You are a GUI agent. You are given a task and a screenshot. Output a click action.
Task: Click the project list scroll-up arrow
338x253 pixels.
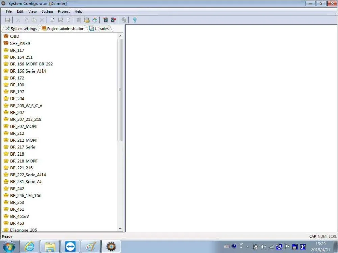(x=120, y=36)
